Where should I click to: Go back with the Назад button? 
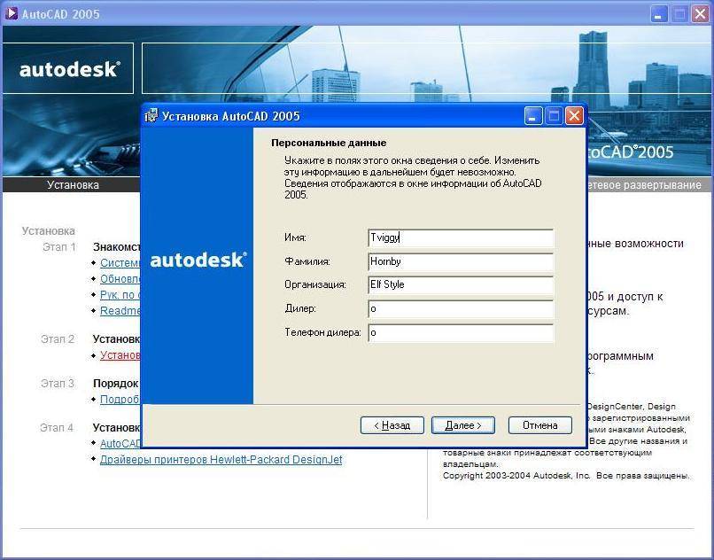point(392,425)
